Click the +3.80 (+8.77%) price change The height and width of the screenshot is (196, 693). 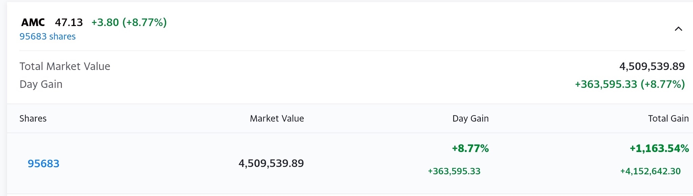[x=129, y=22]
